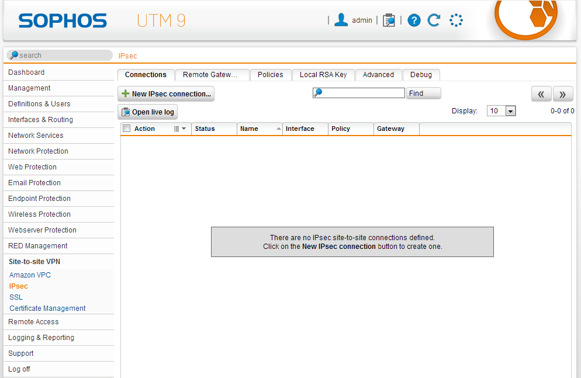
Task: Open the Advanced tab
Action: point(378,75)
